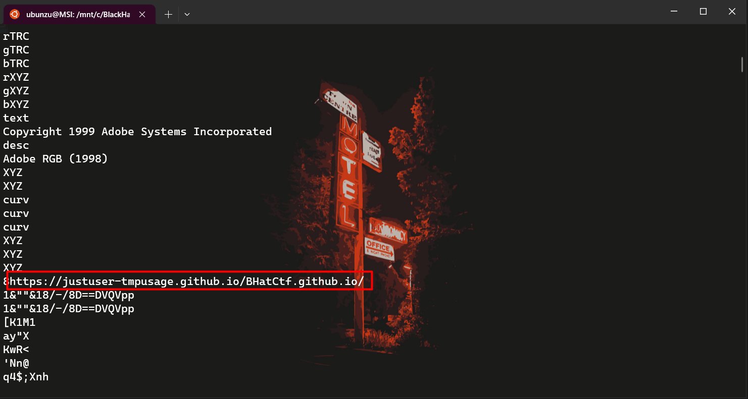The width and height of the screenshot is (748, 399).
Task: Click the 'q4$;Xnh' output line
Action: 26,377
